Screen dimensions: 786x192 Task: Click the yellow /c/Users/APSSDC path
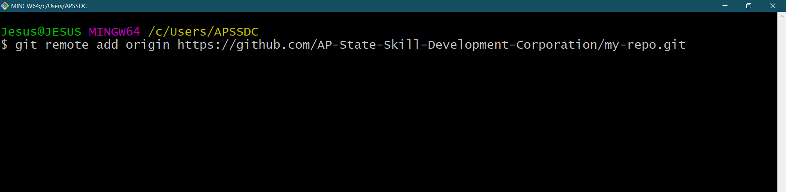coord(203,32)
